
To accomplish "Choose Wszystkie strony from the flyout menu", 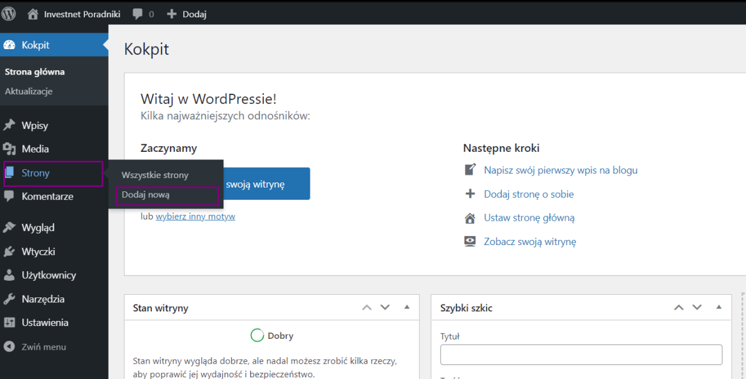I will tap(155, 175).
